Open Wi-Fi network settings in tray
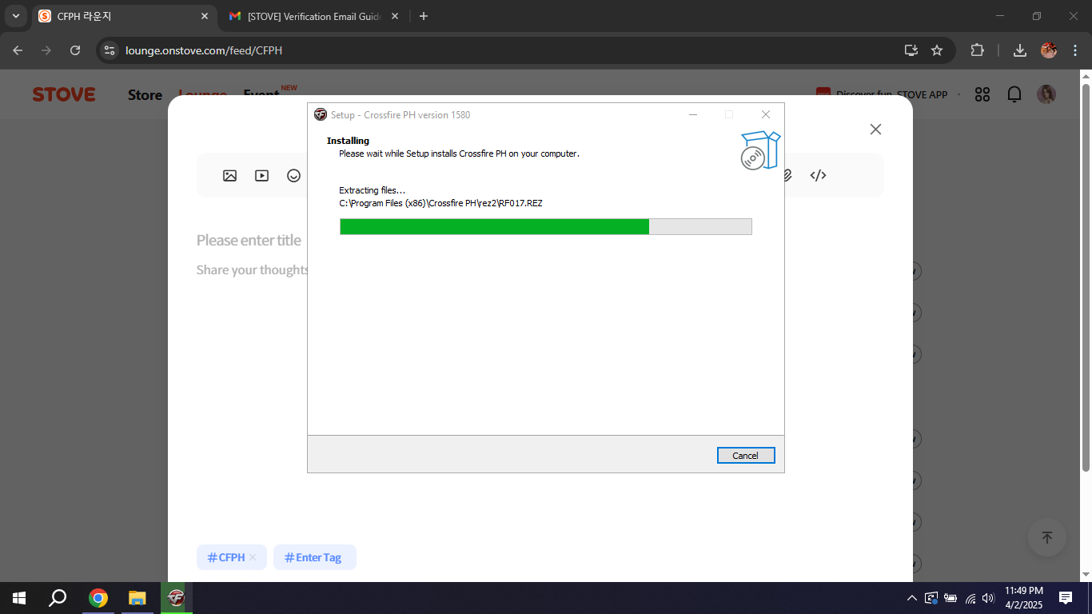Image resolution: width=1092 pixels, height=614 pixels. click(970, 598)
